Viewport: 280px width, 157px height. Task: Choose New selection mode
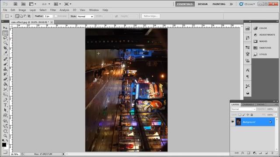coord(17,16)
